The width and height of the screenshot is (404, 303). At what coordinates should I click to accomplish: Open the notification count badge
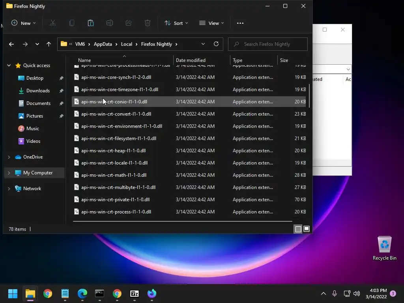[x=393, y=294]
